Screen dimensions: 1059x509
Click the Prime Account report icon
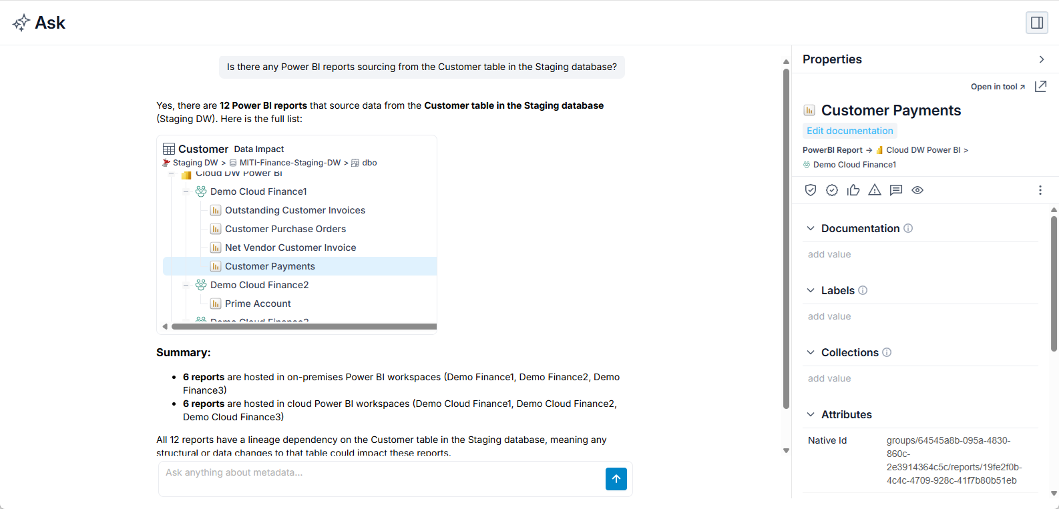click(216, 304)
